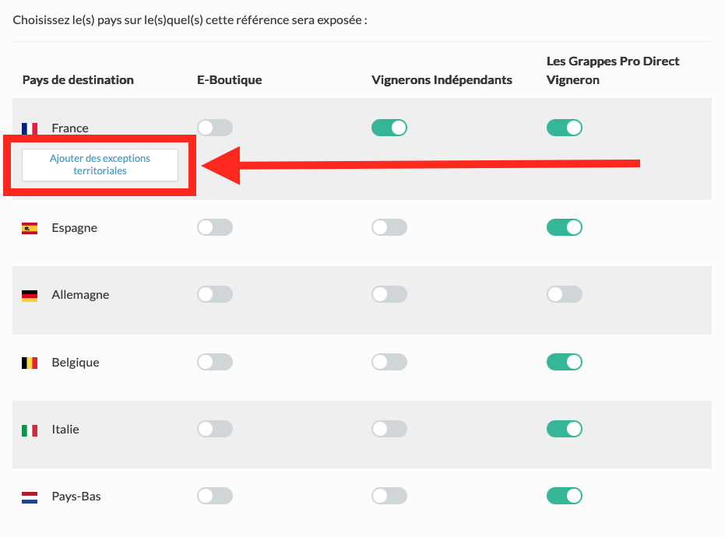Click Ajouter des exceptions territoriales button
Image resolution: width=725 pixels, height=537 pixels.
pos(100,164)
